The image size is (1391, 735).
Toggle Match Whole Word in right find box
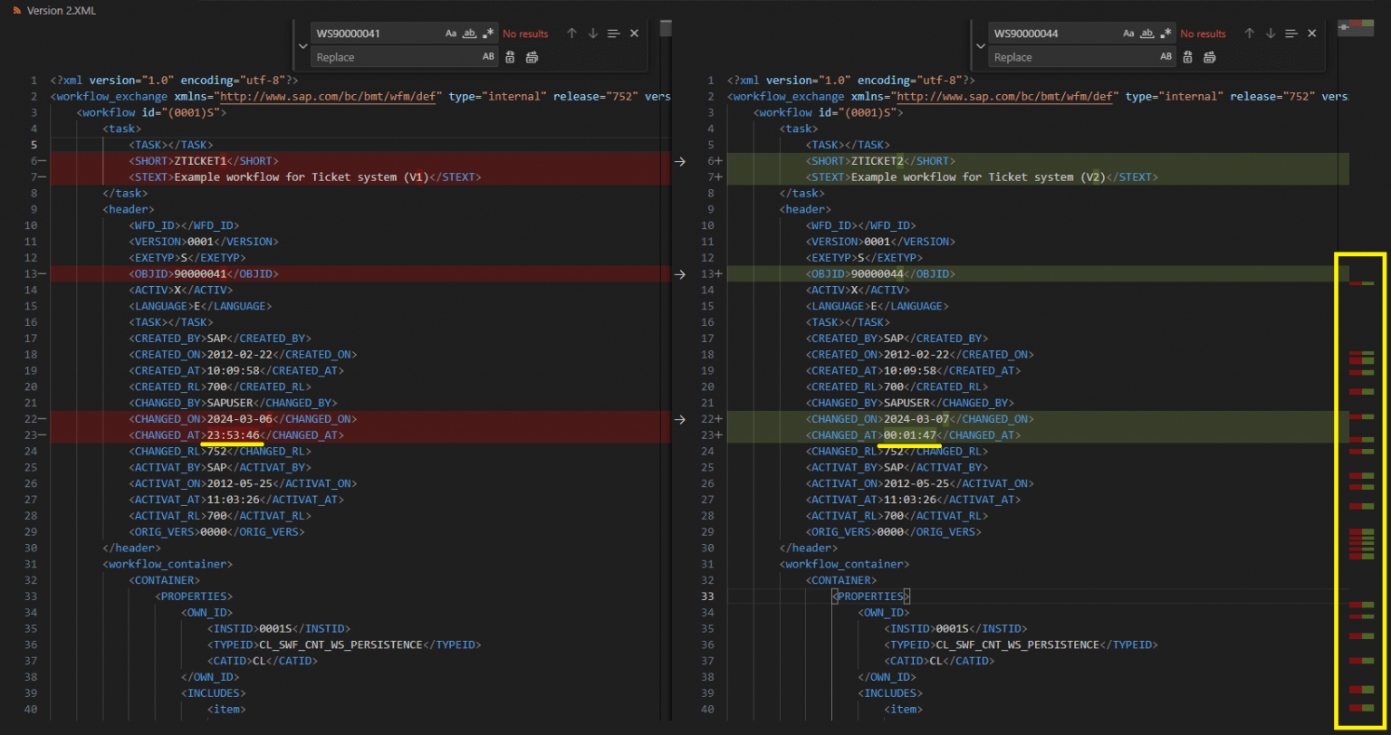click(1146, 33)
